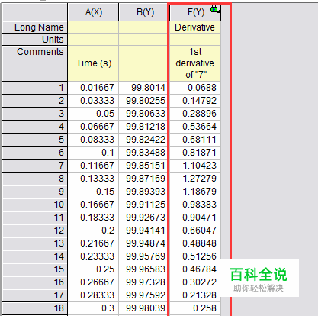Click cell with value 0.90471

pyautogui.click(x=195, y=218)
